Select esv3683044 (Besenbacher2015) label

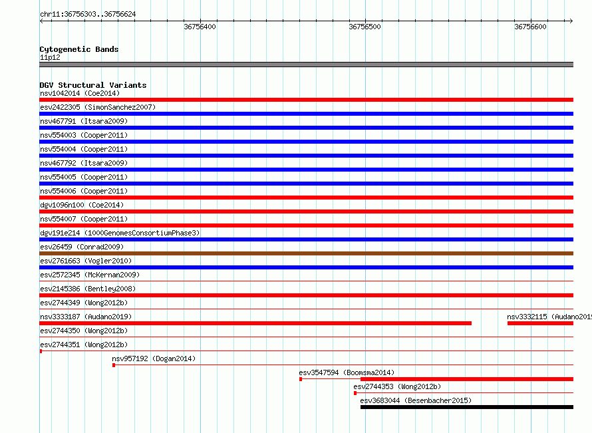pos(416,400)
